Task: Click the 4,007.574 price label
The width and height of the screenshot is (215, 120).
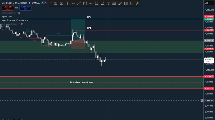Action: click(209, 89)
